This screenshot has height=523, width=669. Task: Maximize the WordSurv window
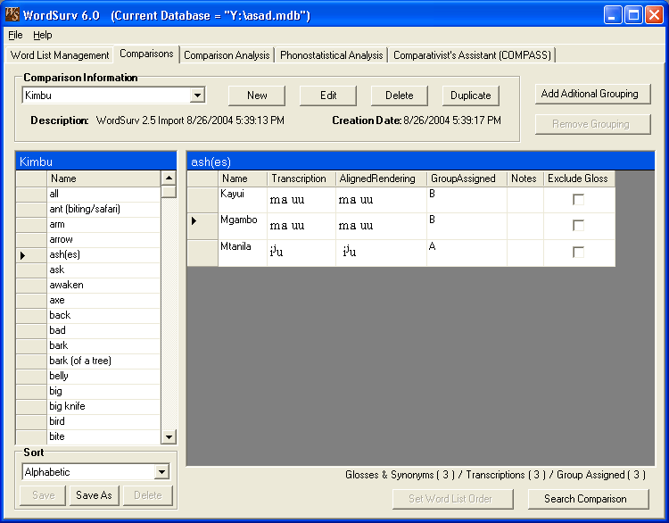click(633, 15)
